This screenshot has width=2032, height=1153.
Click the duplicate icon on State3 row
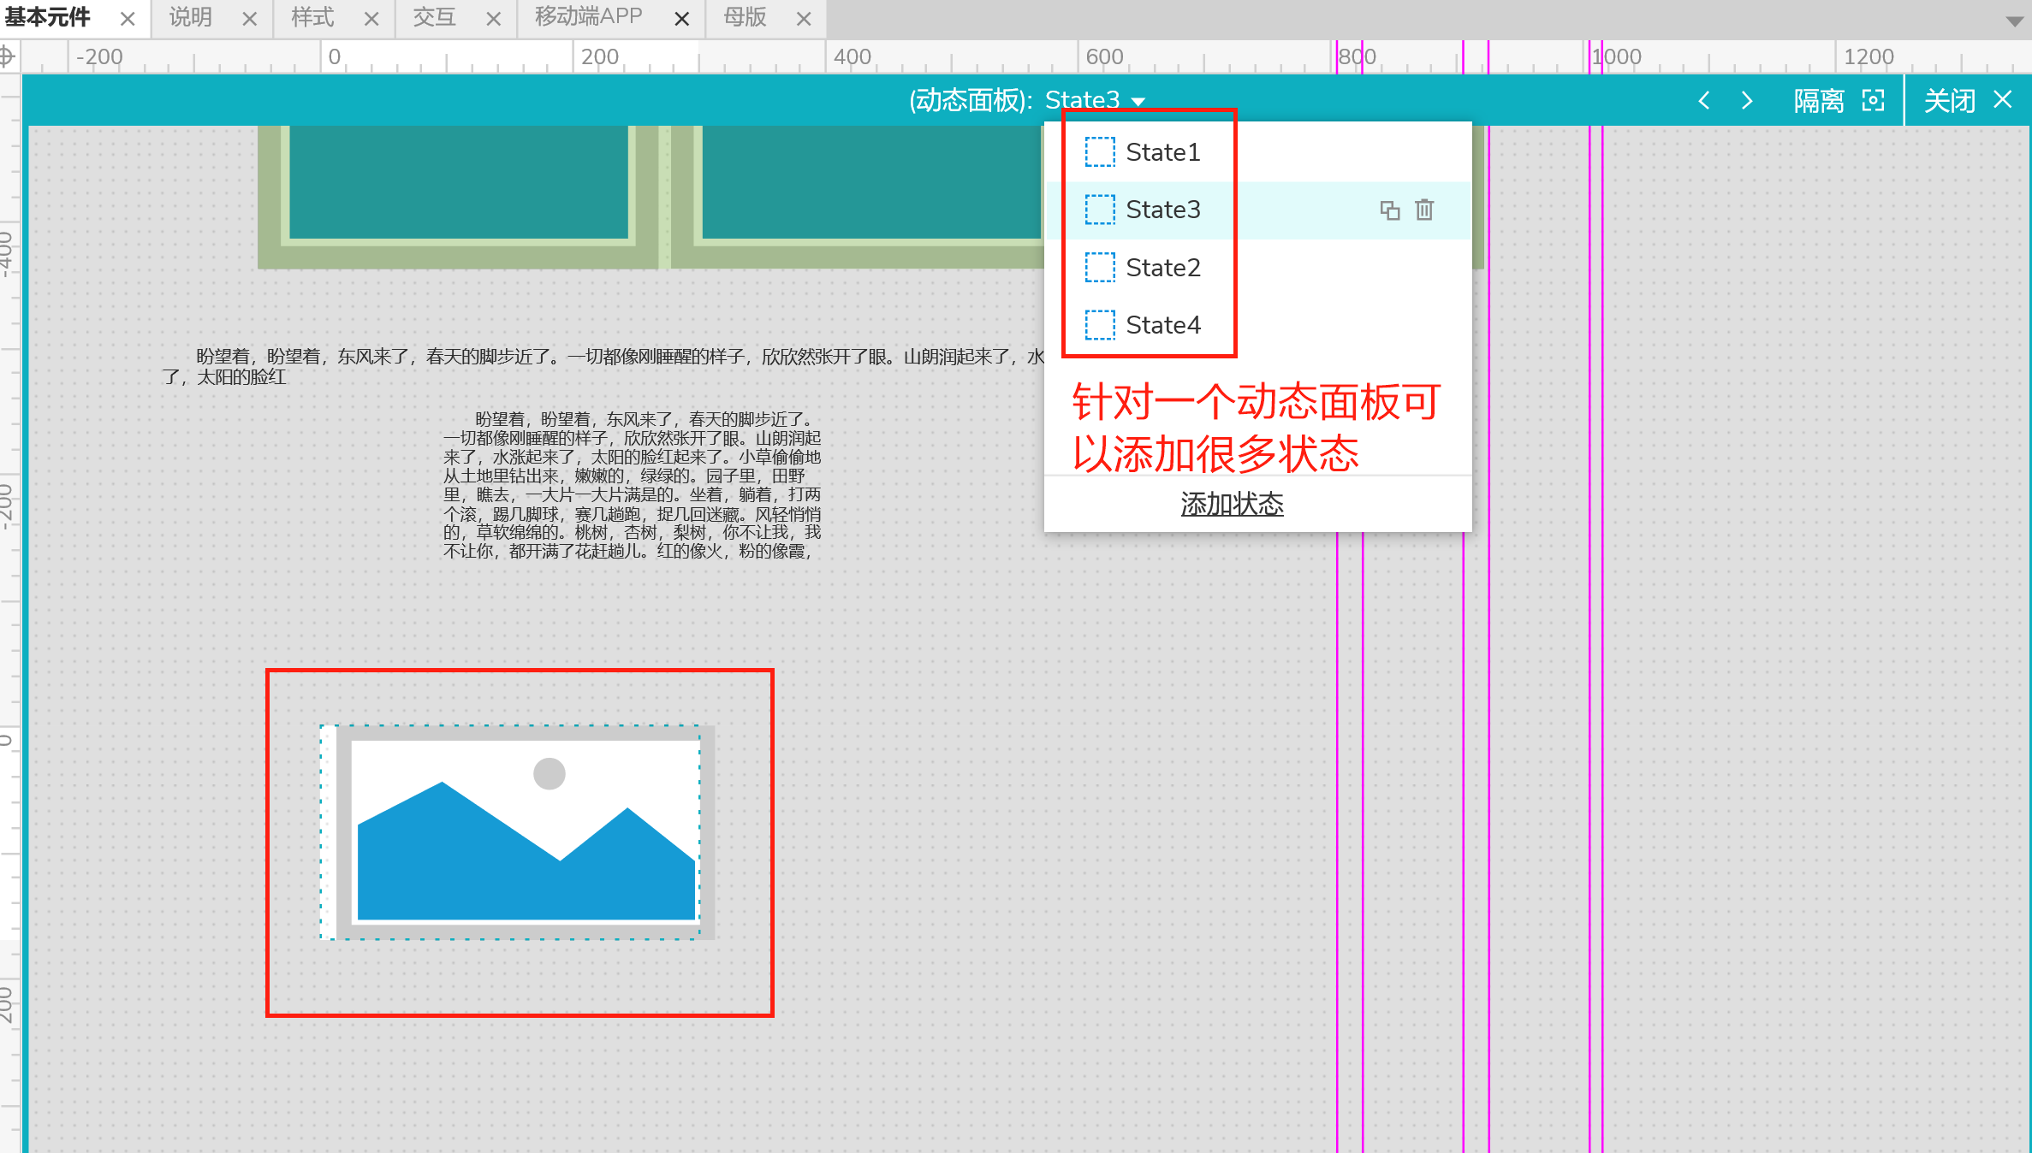[x=1389, y=210]
